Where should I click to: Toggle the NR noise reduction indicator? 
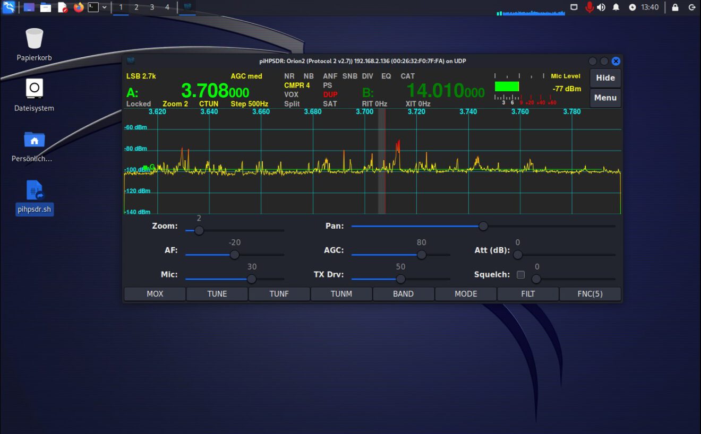289,76
